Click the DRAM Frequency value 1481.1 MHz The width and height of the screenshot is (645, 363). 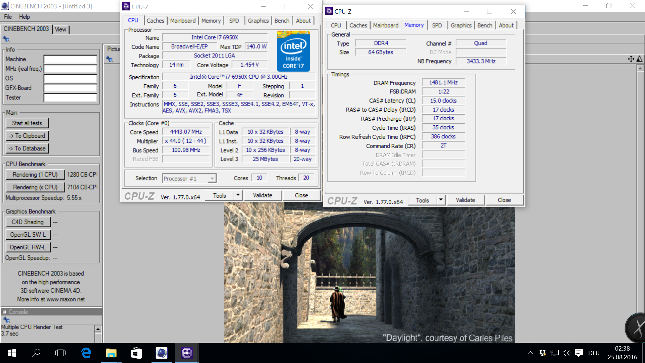coord(443,82)
